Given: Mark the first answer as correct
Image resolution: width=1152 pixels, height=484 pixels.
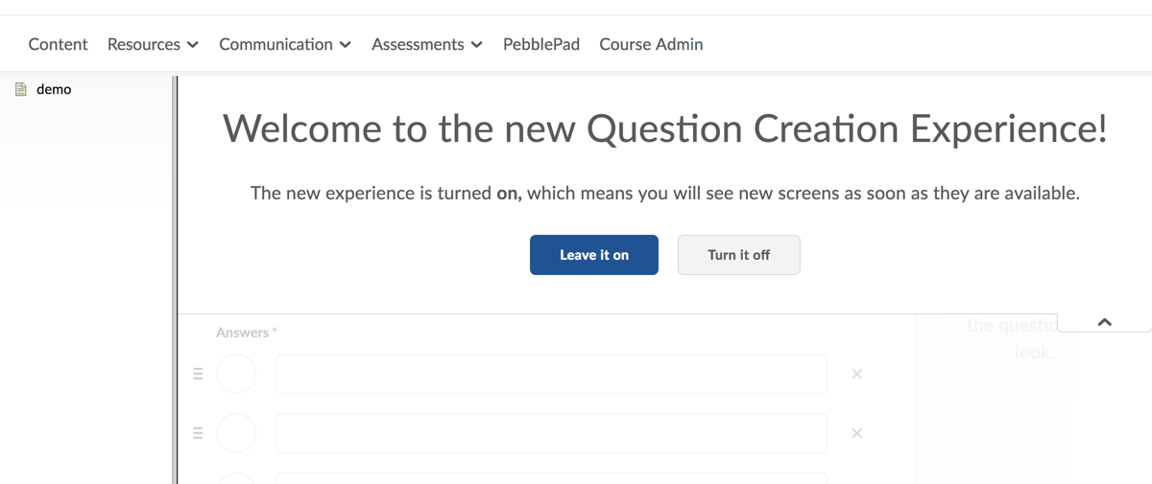Looking at the screenshot, I should point(236,374).
